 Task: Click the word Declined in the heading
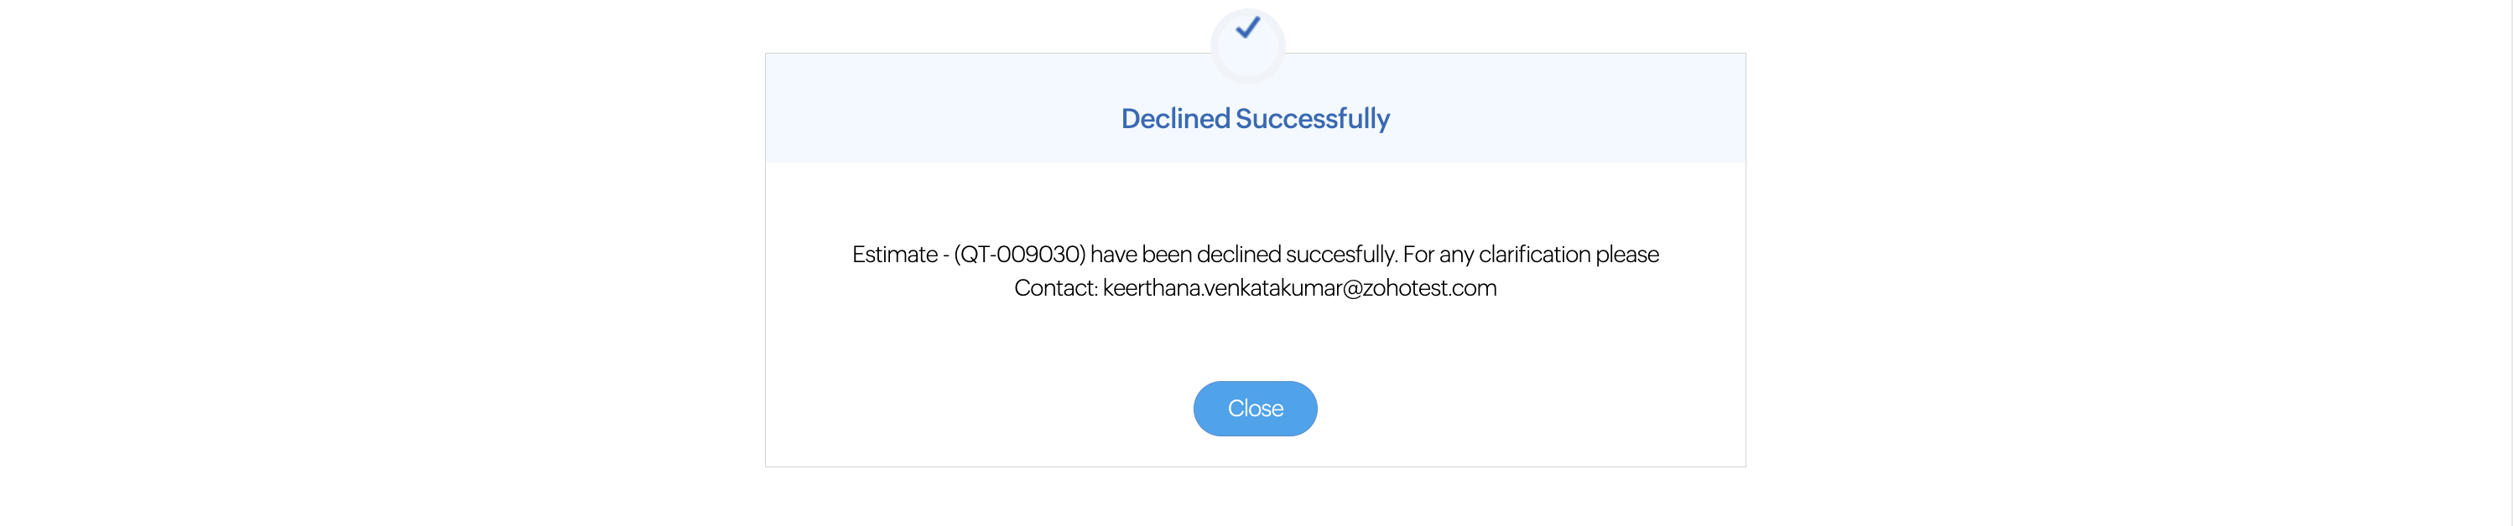pos(1174,119)
